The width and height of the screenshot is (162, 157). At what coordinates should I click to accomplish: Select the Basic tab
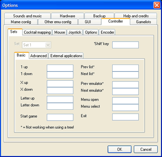click(21, 55)
